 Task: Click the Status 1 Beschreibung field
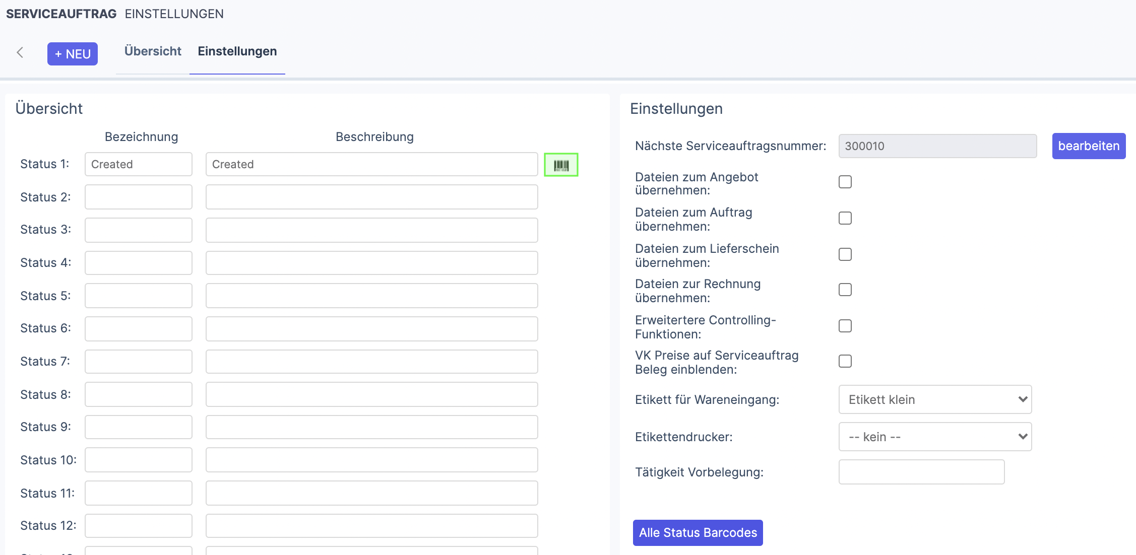(371, 164)
